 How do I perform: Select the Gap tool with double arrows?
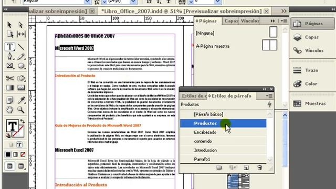point(21,34)
